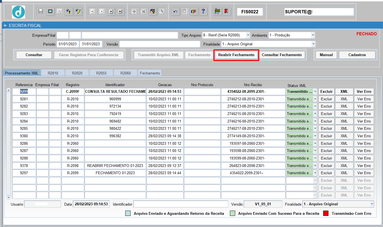Select the identifier cell 'REABRIR FECHAMENTO 01-2023'
Image resolution: width=383 pixels, height=227 pixels.
[115, 166]
